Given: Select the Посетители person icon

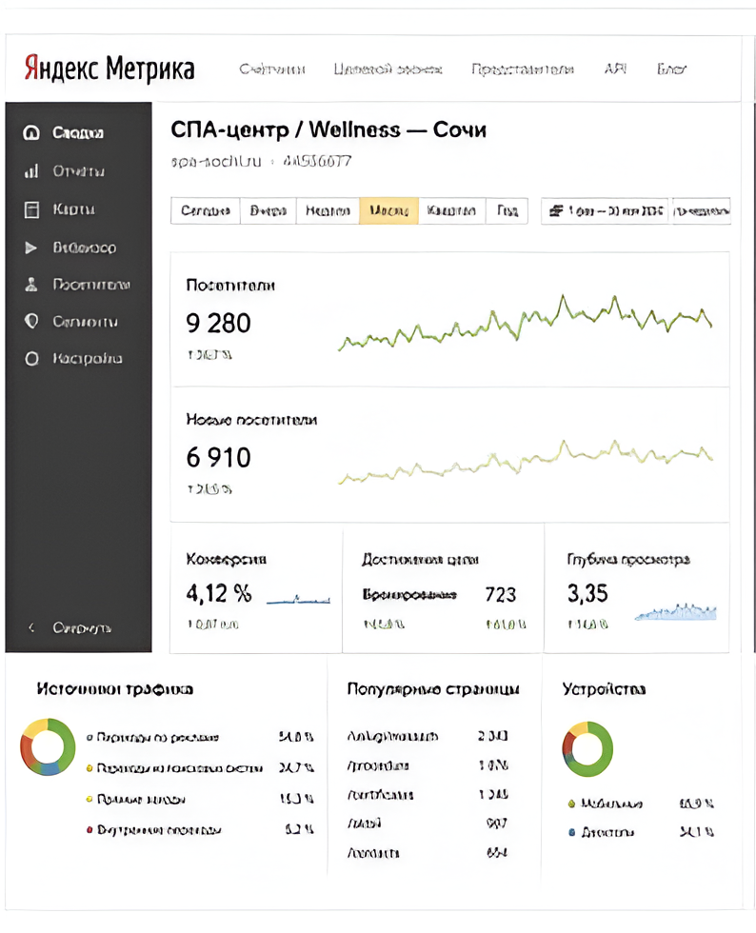Looking at the screenshot, I should (x=31, y=285).
